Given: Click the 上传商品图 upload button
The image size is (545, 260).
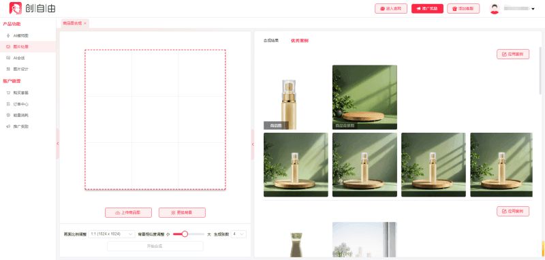Looking at the screenshot, I should [x=128, y=212].
